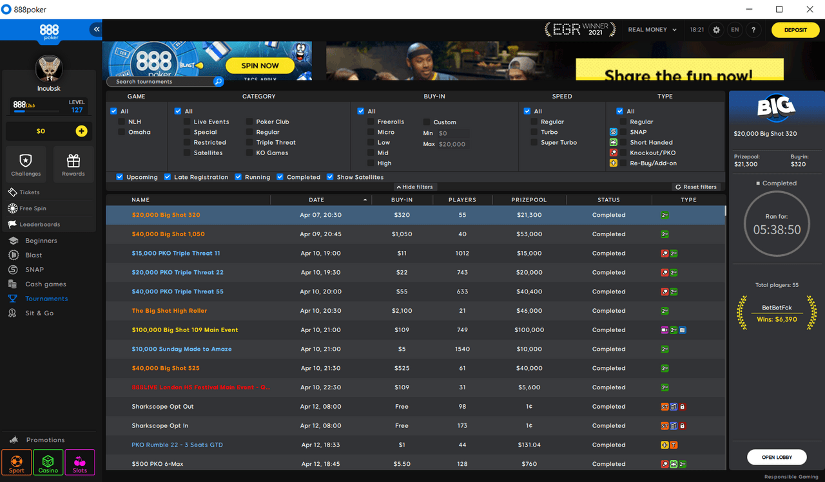Click knockout icon on $15,000 PKO Triple Threat 11 row
Screen dimensions: 825x482
tap(665, 254)
